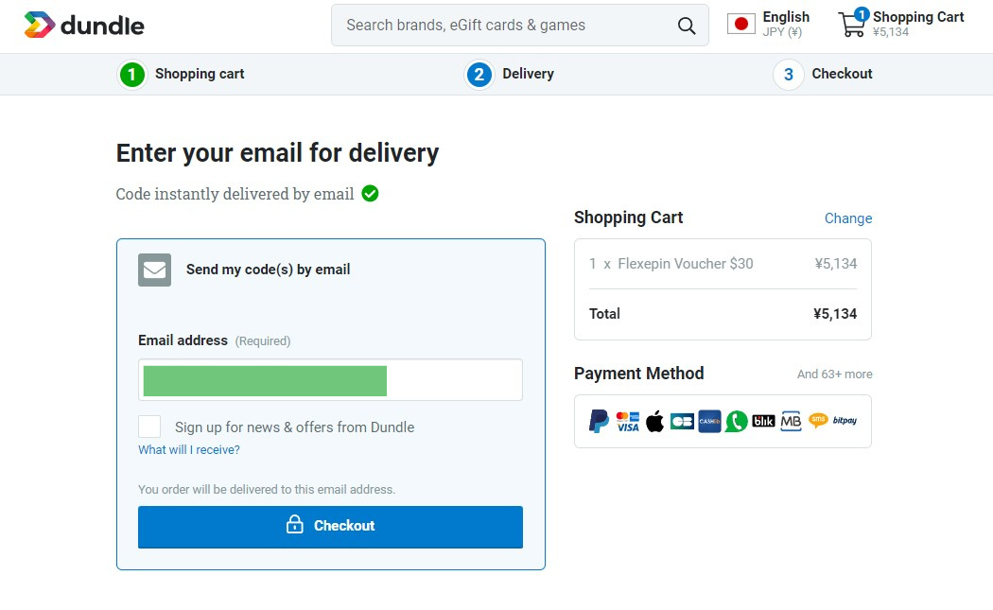The width and height of the screenshot is (993, 610).
Task: Click the dundle logo
Action: (x=84, y=26)
